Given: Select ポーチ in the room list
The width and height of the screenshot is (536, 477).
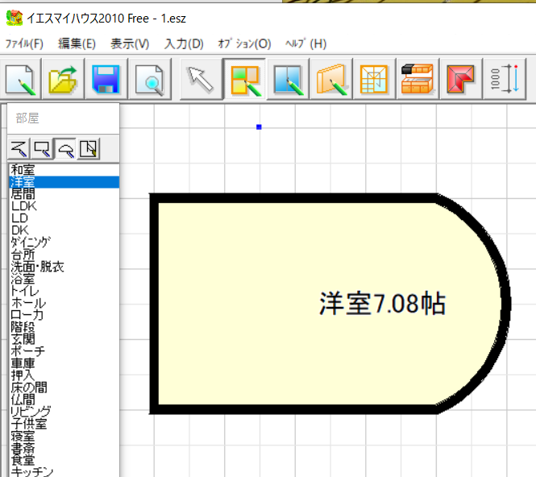Looking at the screenshot, I should point(64,351).
